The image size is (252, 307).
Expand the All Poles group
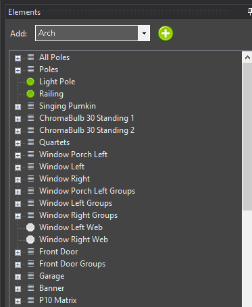coord(18,58)
